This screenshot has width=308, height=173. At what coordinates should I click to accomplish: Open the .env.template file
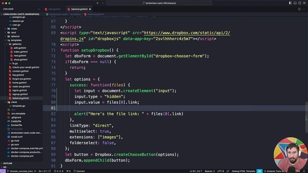18,113
